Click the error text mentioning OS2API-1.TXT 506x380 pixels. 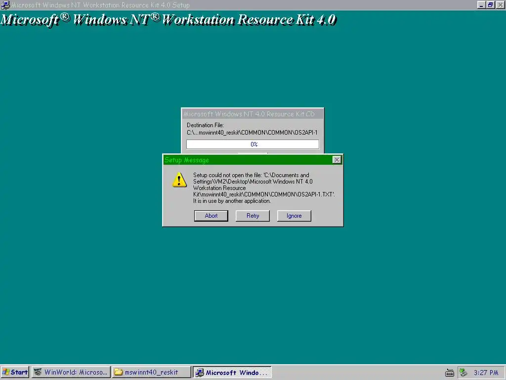264,188
